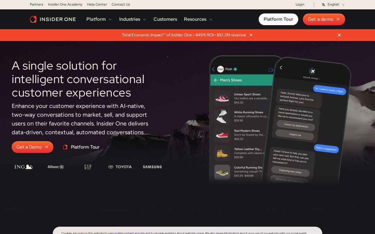Image resolution: width=375 pixels, height=234 pixels.
Task: Go to the Customers page
Action: [165, 19]
